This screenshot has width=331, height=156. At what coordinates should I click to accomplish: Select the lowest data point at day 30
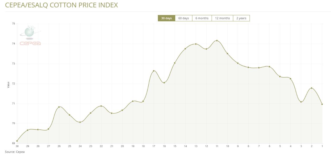[x=17, y=141]
